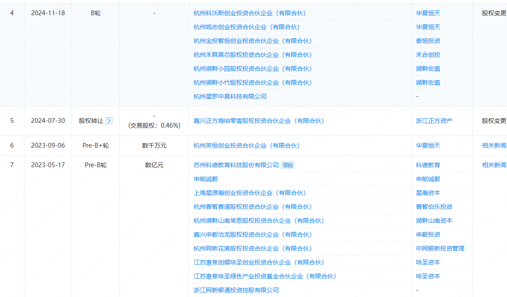
Task: Open 湖畔山南资本 institution link
Action: tap(434, 221)
